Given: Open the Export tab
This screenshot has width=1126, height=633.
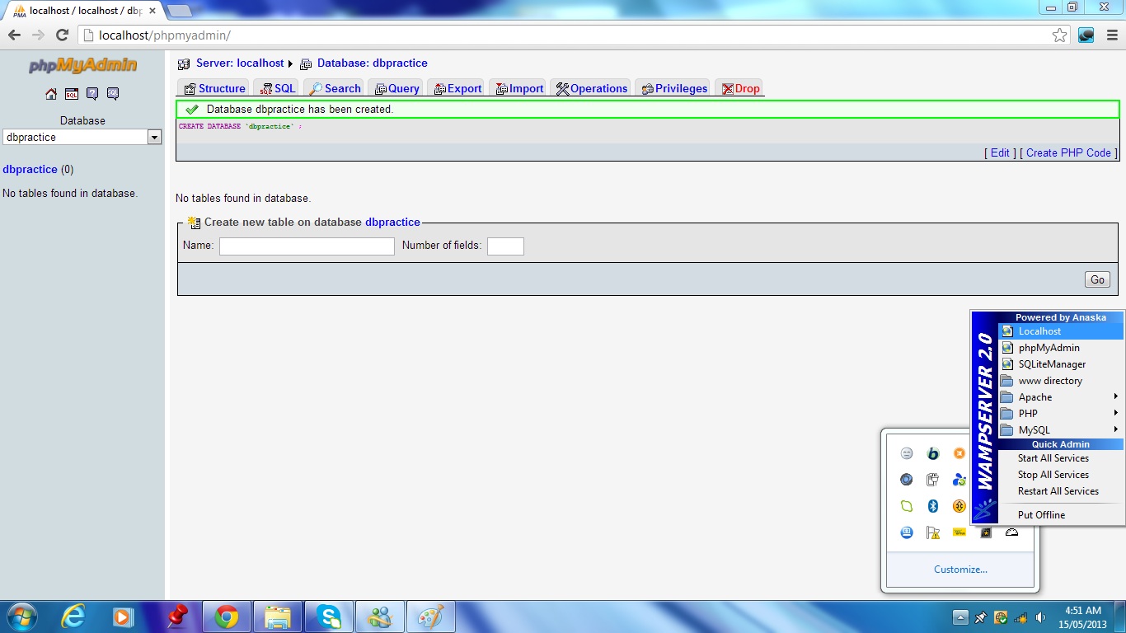Looking at the screenshot, I should point(457,88).
